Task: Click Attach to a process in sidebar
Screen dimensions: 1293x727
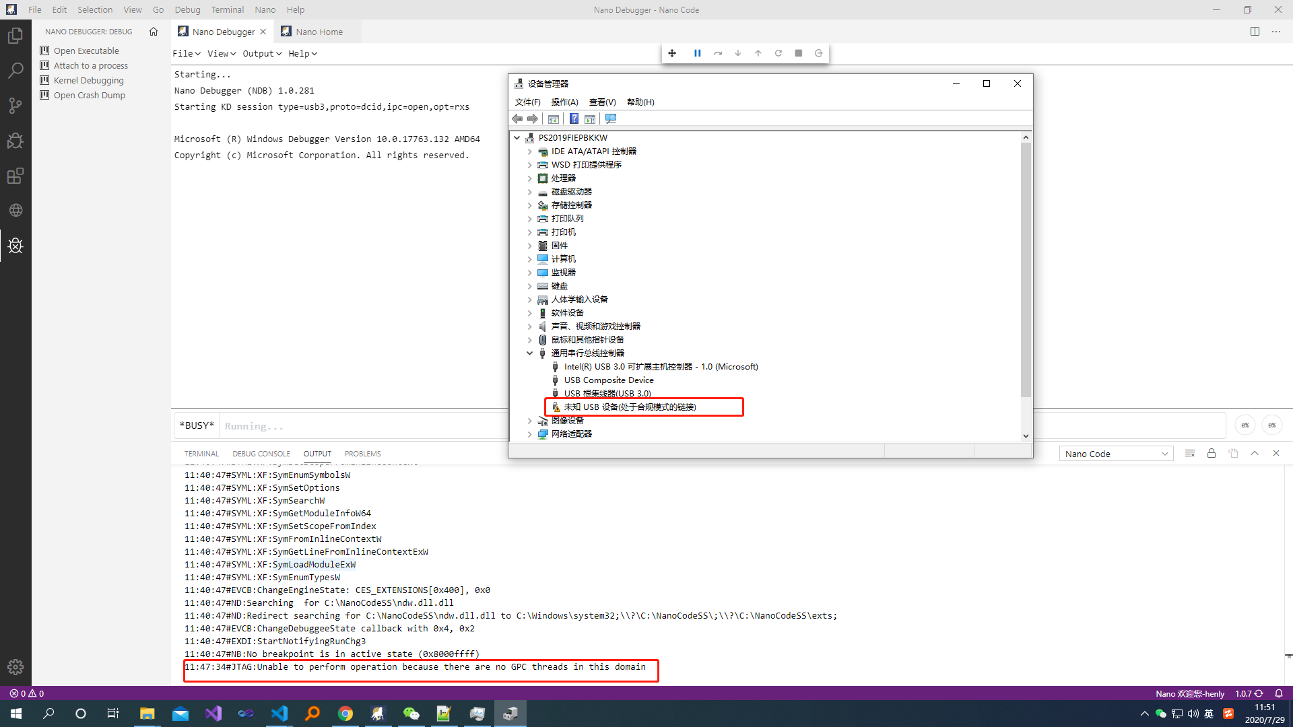Action: (x=91, y=65)
